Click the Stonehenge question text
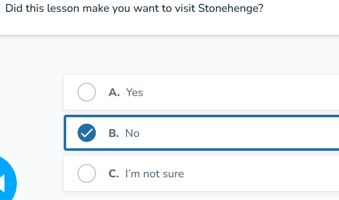Viewport: 339px width, 200px height. tap(134, 9)
